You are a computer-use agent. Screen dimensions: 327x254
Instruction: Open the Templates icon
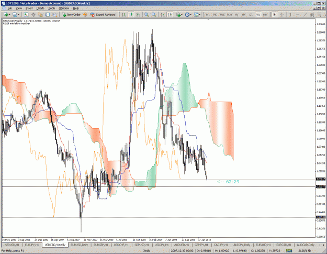[196, 15]
